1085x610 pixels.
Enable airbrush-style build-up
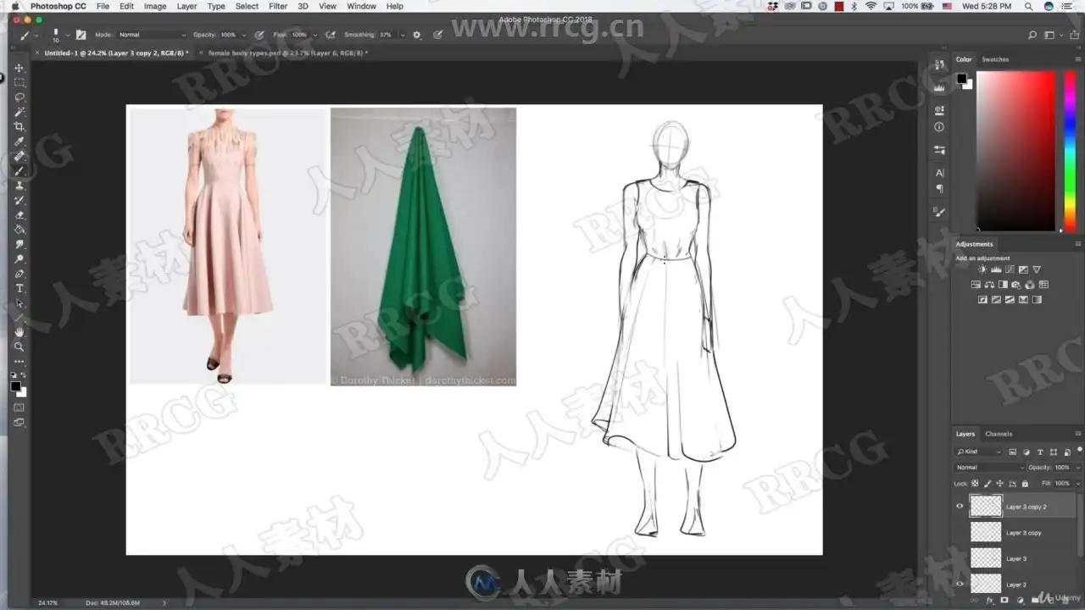(331, 35)
